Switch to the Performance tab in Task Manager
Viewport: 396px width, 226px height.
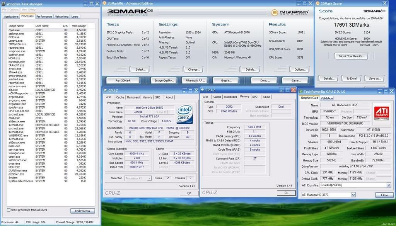click(44, 17)
